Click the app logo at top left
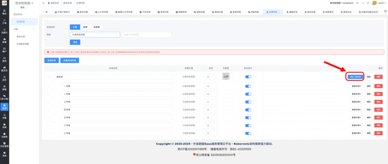This screenshot has height=164, width=388. pos(5,3)
